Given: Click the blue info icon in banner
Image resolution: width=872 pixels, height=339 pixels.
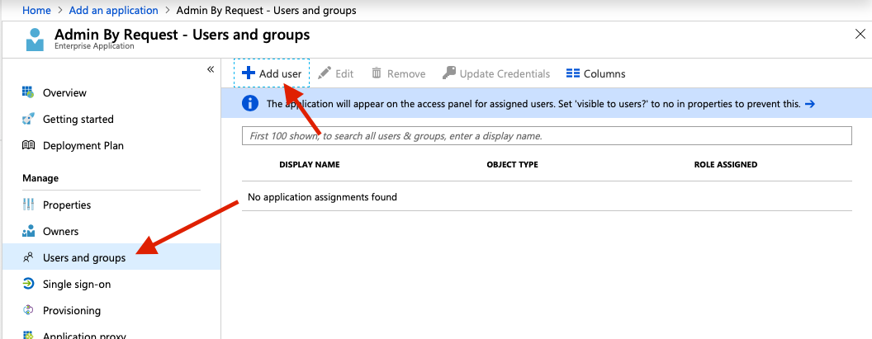Looking at the screenshot, I should [x=250, y=103].
